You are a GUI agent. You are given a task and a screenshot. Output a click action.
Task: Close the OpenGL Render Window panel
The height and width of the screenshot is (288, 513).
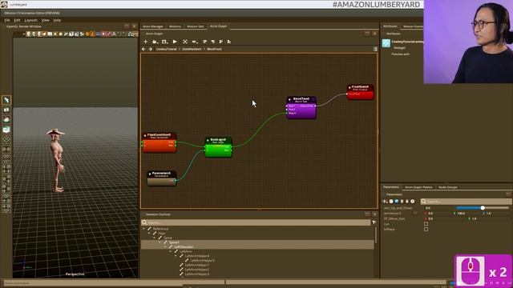coord(134,26)
